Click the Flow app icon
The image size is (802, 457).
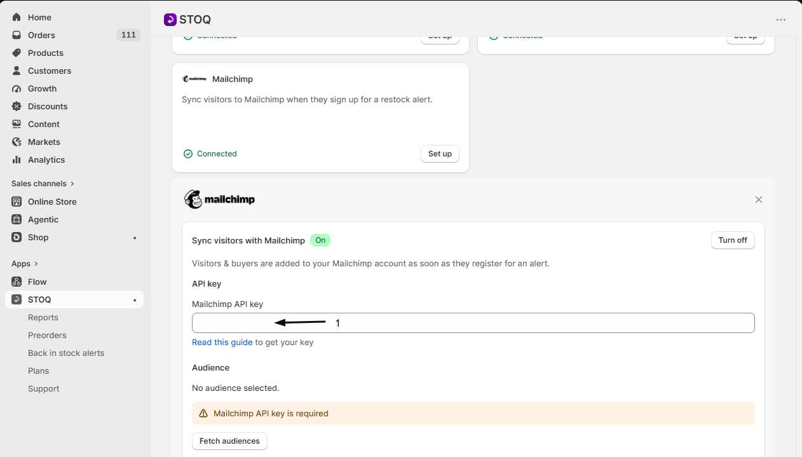tap(17, 282)
